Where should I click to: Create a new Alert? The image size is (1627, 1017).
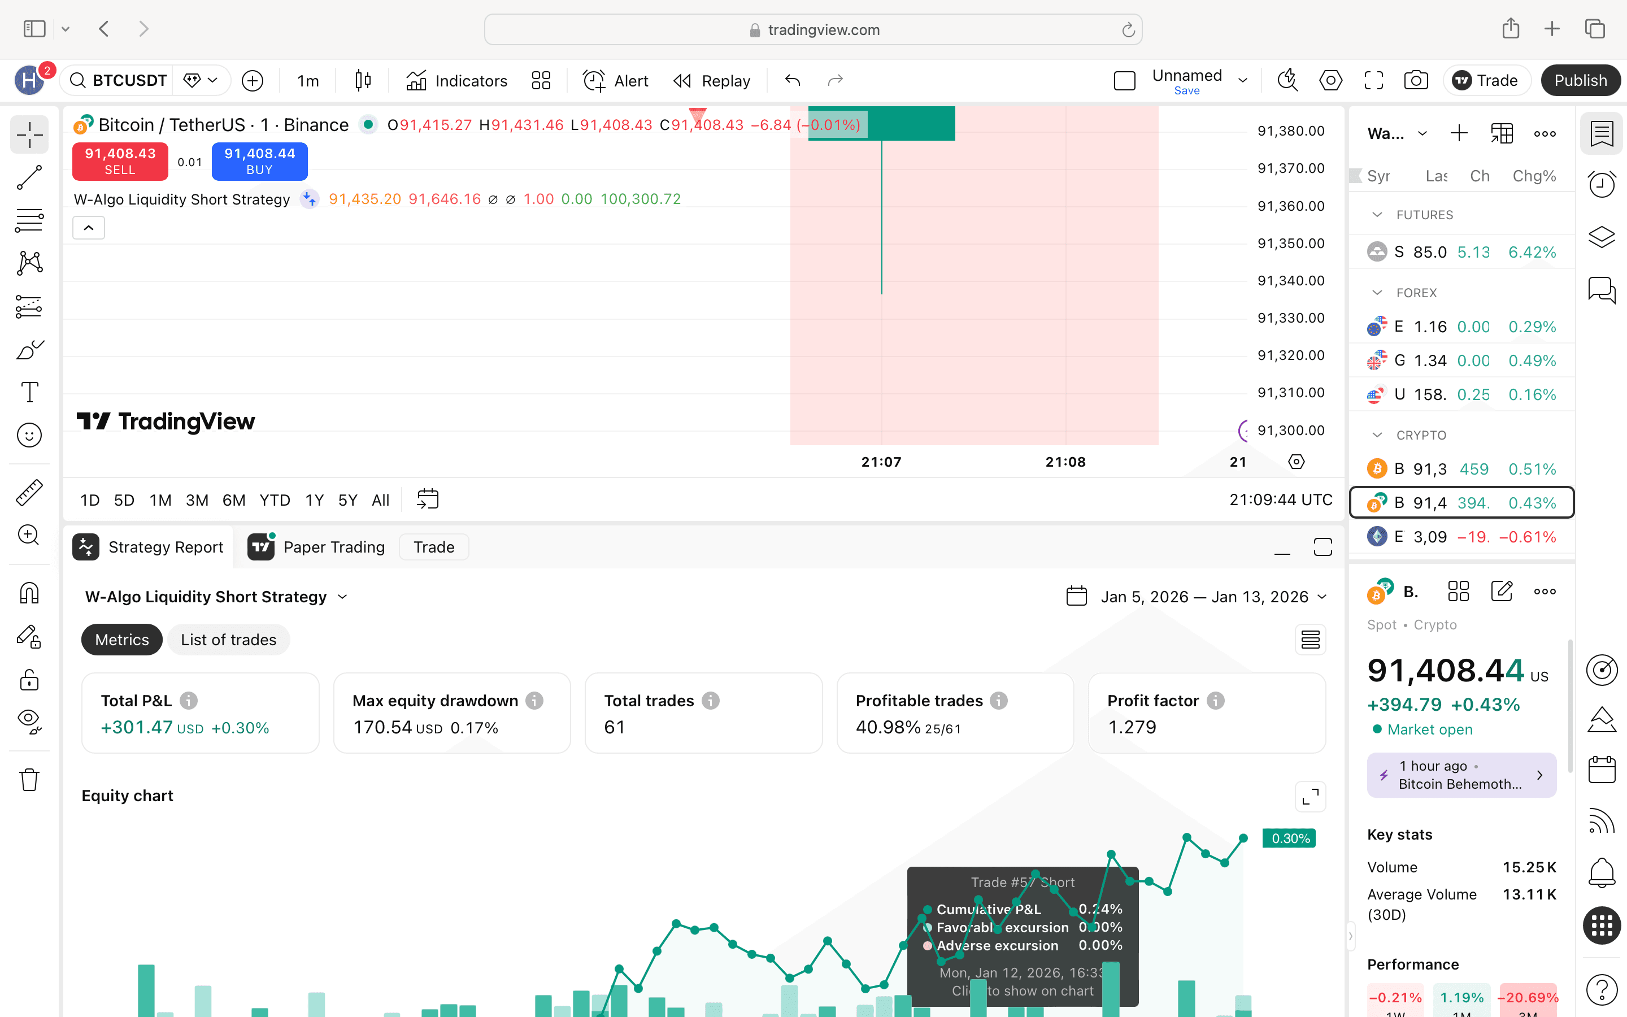pyautogui.click(x=615, y=81)
